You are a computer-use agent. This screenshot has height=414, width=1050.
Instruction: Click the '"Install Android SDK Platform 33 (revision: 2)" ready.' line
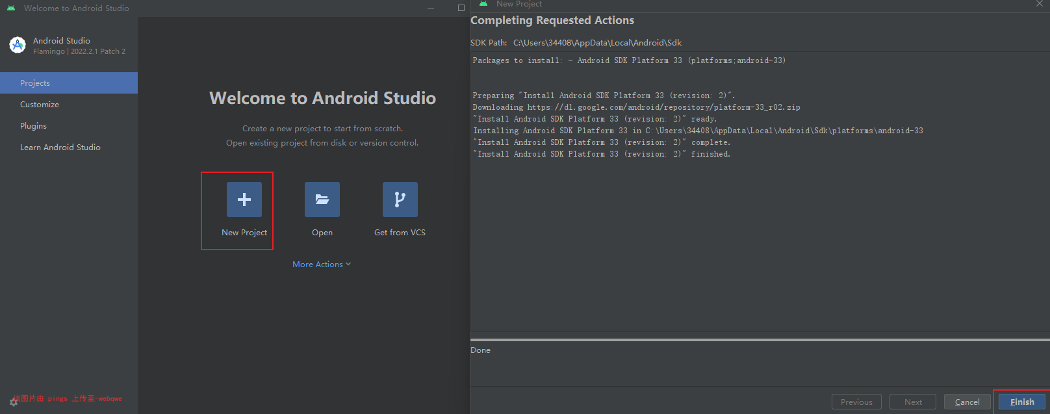[595, 119]
